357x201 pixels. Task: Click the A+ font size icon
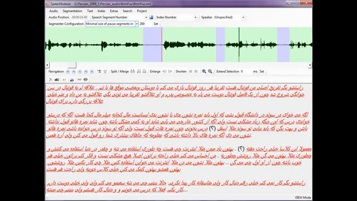[x=64, y=79]
